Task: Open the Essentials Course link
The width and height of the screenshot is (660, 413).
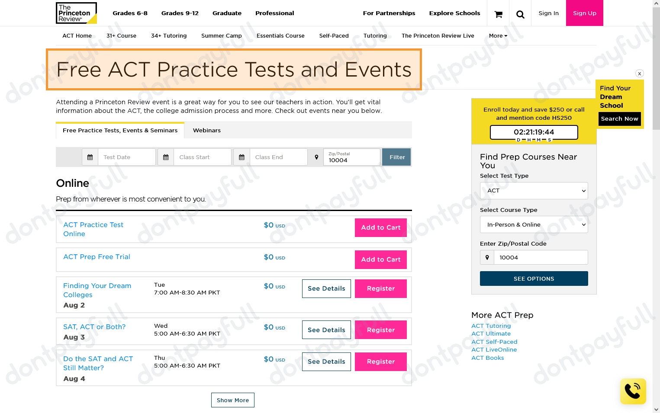Action: [x=280, y=35]
